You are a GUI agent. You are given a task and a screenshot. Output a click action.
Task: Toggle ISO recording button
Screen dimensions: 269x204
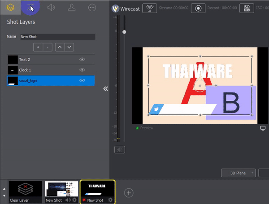tap(247, 8)
